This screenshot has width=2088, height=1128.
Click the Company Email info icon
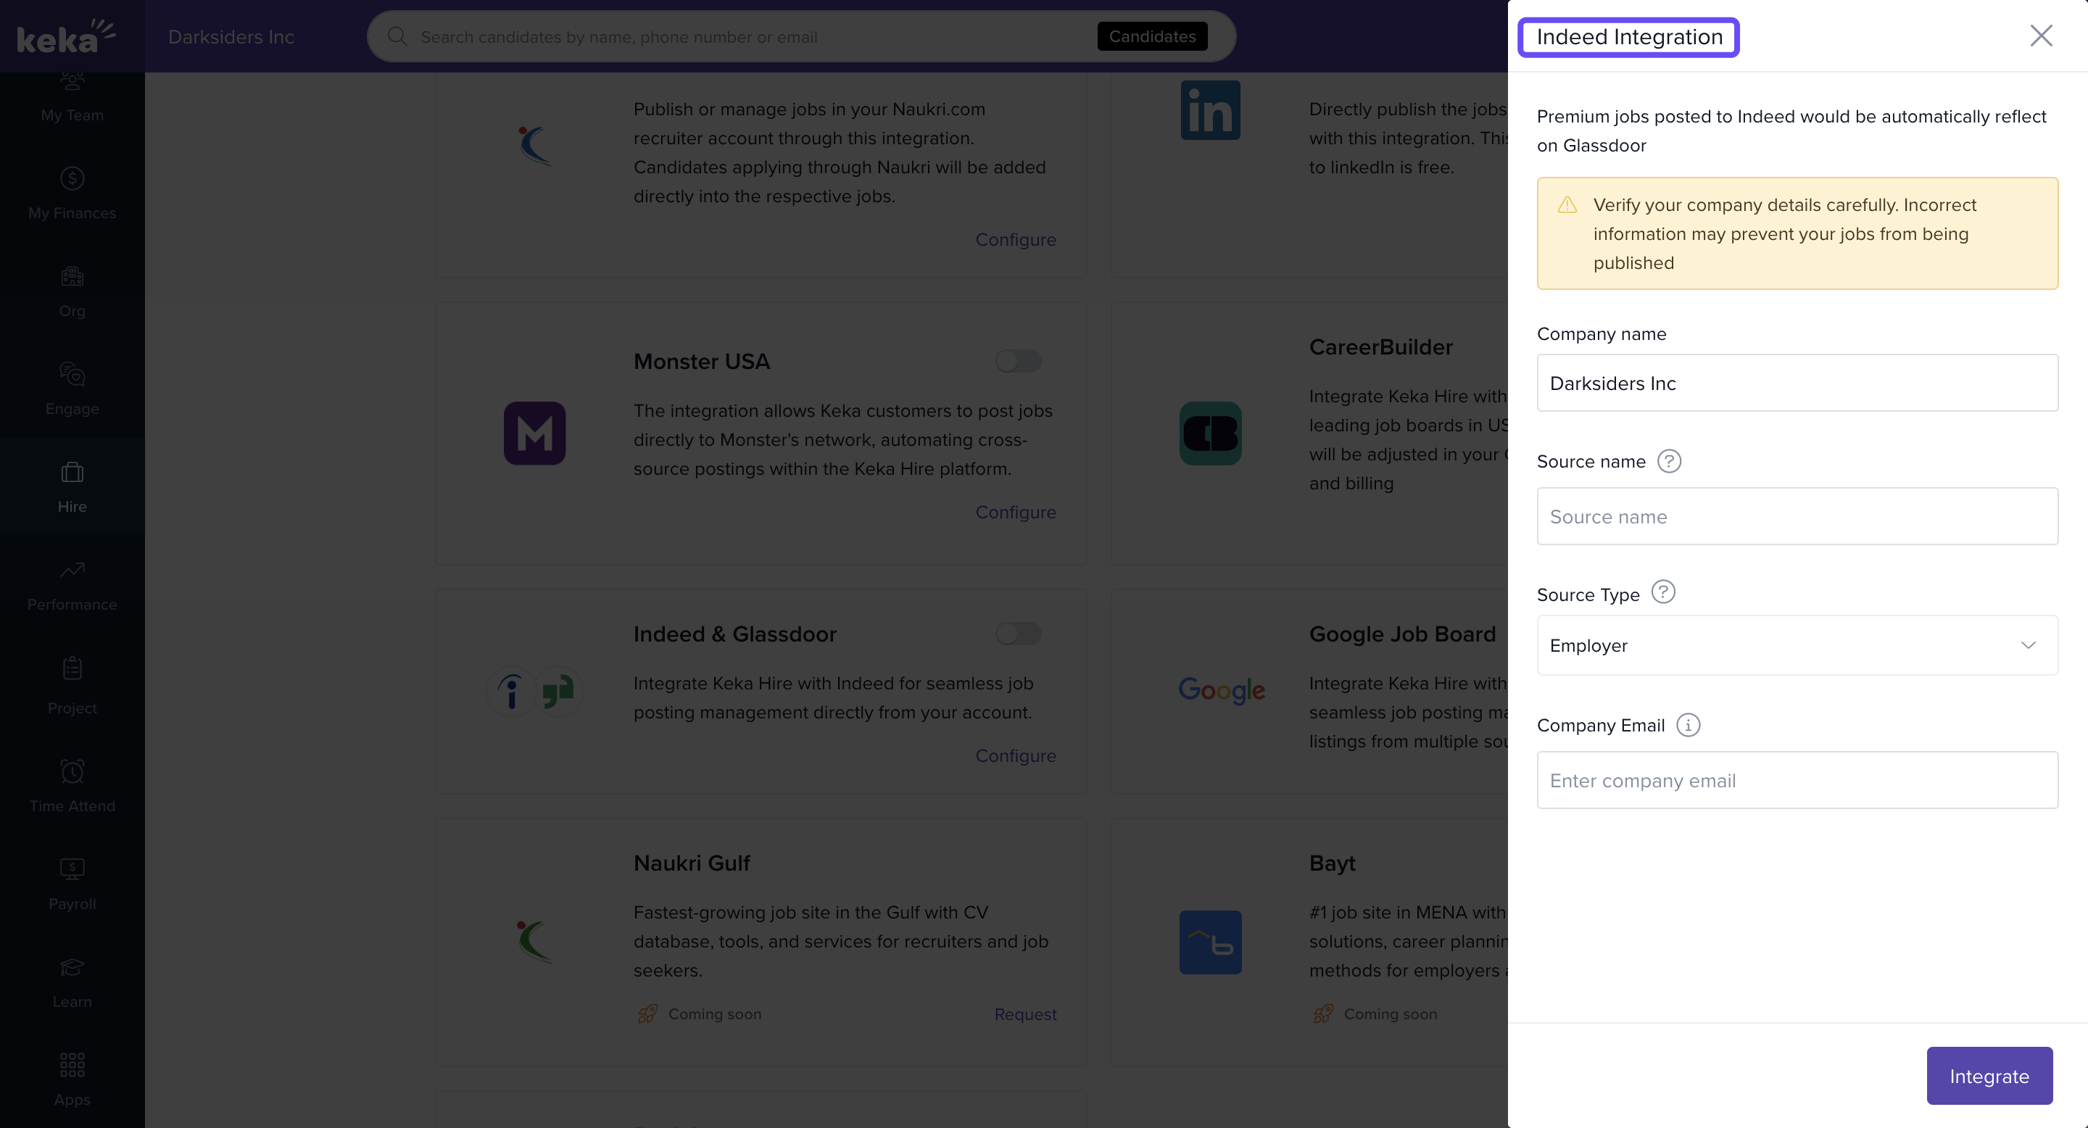(x=1688, y=724)
